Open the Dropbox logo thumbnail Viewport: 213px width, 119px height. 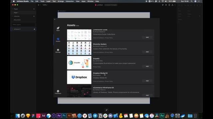pos(79,77)
